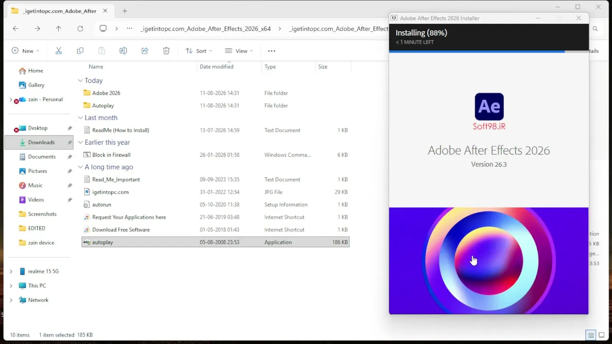Click the After Effects Ae logo
The width and height of the screenshot is (612, 344).
coord(489,107)
